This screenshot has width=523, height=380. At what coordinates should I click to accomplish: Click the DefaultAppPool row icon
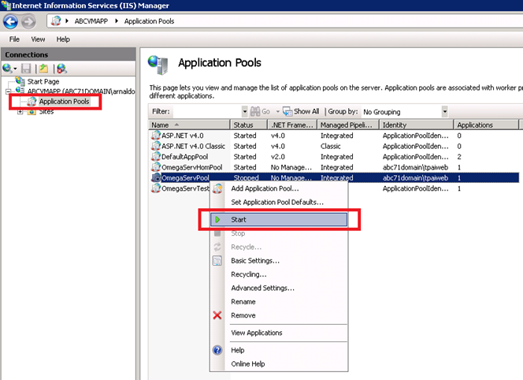156,156
